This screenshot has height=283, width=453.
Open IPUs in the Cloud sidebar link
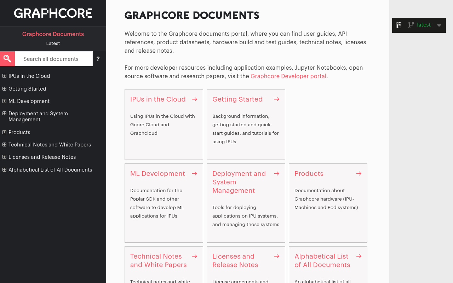click(x=29, y=76)
